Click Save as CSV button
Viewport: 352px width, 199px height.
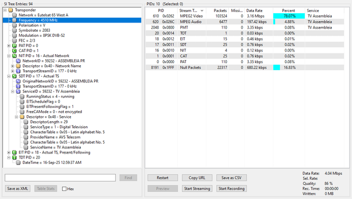(x=232, y=178)
